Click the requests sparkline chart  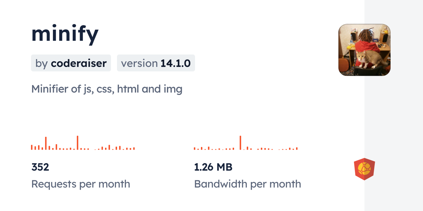[83, 143]
